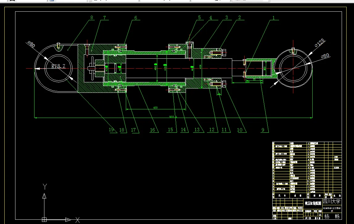Select the 400 stroke length dimension
The image size is (354, 224).
point(155,108)
